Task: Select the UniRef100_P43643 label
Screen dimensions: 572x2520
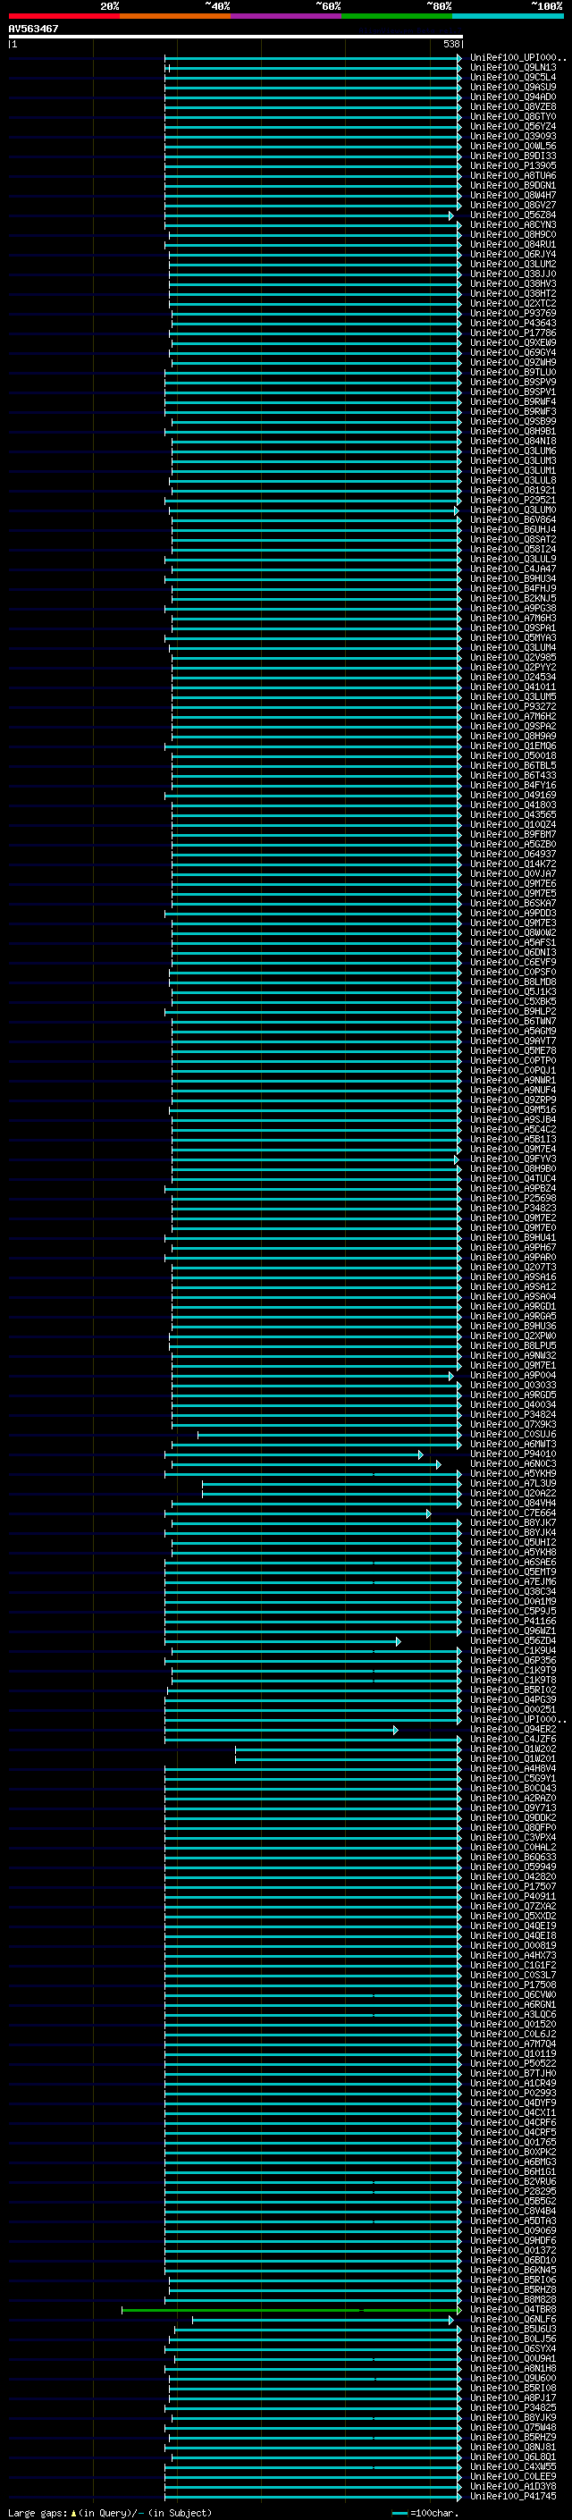Action: pyautogui.click(x=513, y=323)
